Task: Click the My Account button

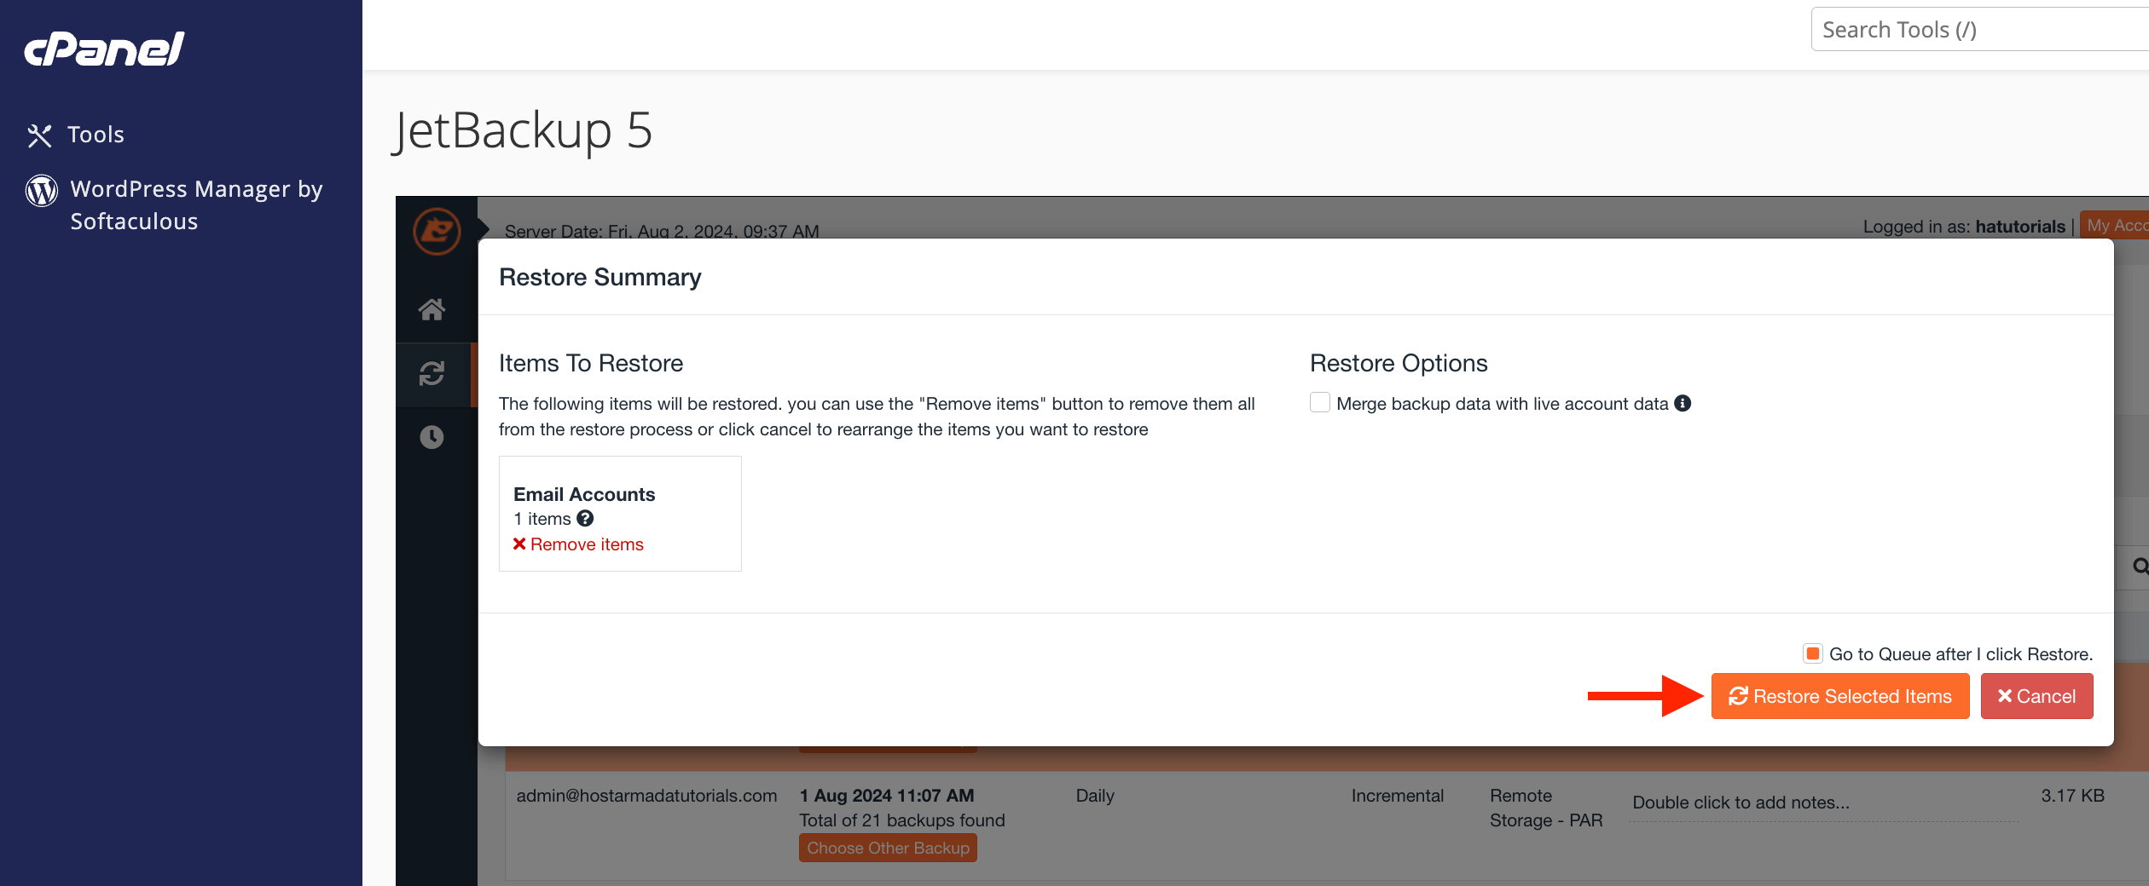Action: (2115, 225)
